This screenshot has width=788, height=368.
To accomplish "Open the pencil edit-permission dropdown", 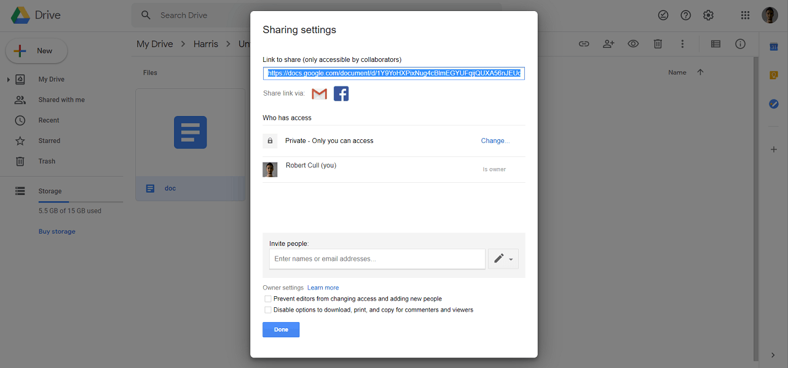I will (503, 259).
